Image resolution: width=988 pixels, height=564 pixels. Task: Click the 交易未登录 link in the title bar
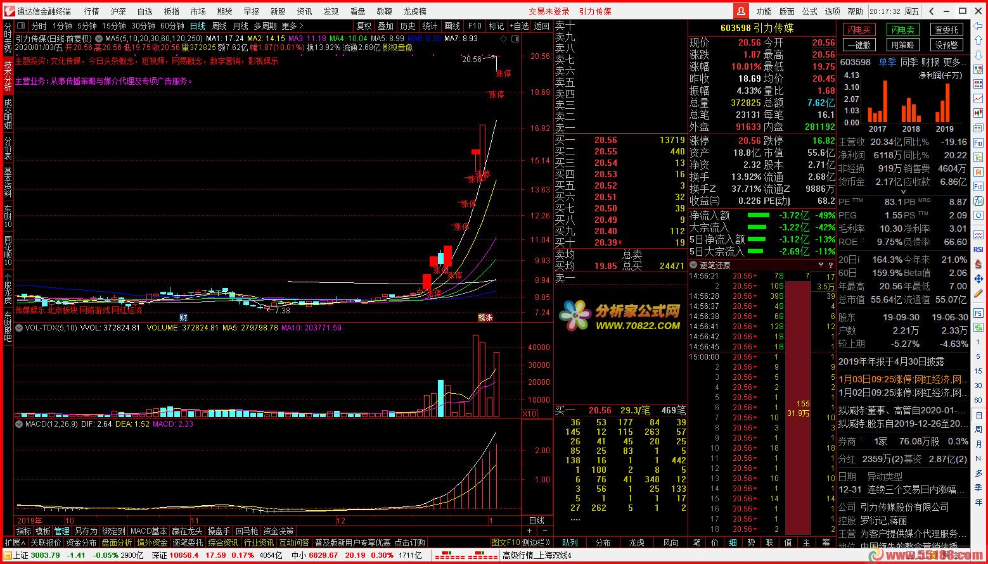click(x=549, y=11)
